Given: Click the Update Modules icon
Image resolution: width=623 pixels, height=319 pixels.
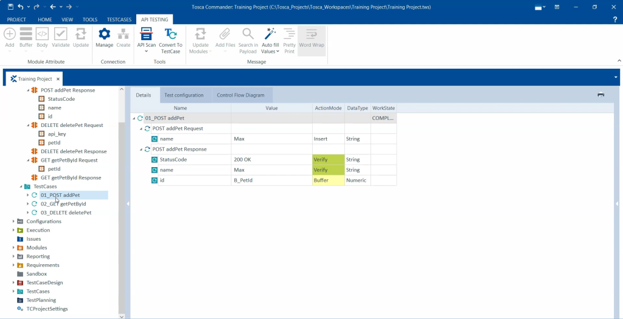Looking at the screenshot, I should (x=201, y=34).
